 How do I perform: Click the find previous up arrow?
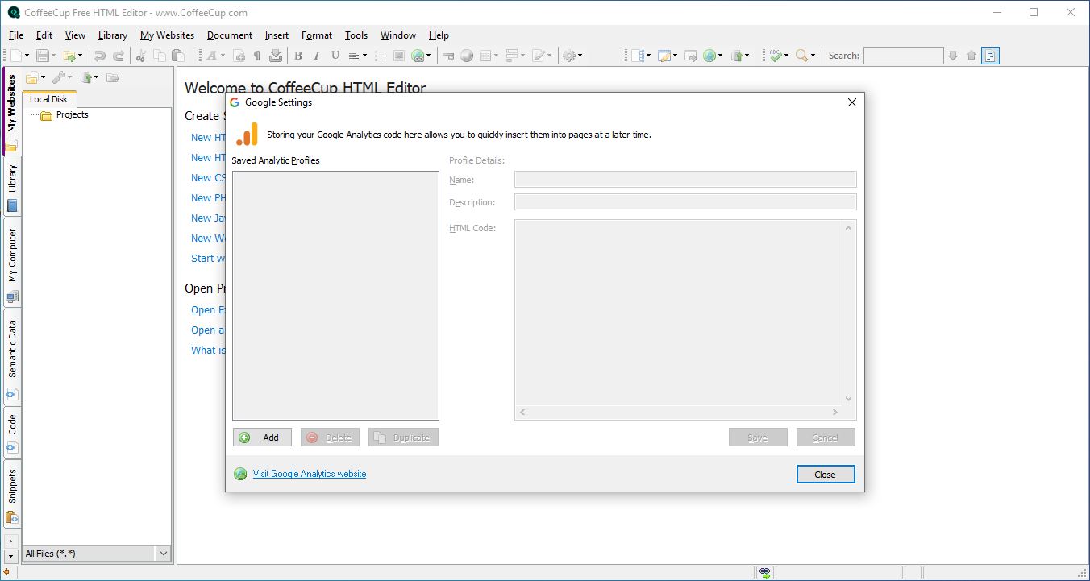971,56
